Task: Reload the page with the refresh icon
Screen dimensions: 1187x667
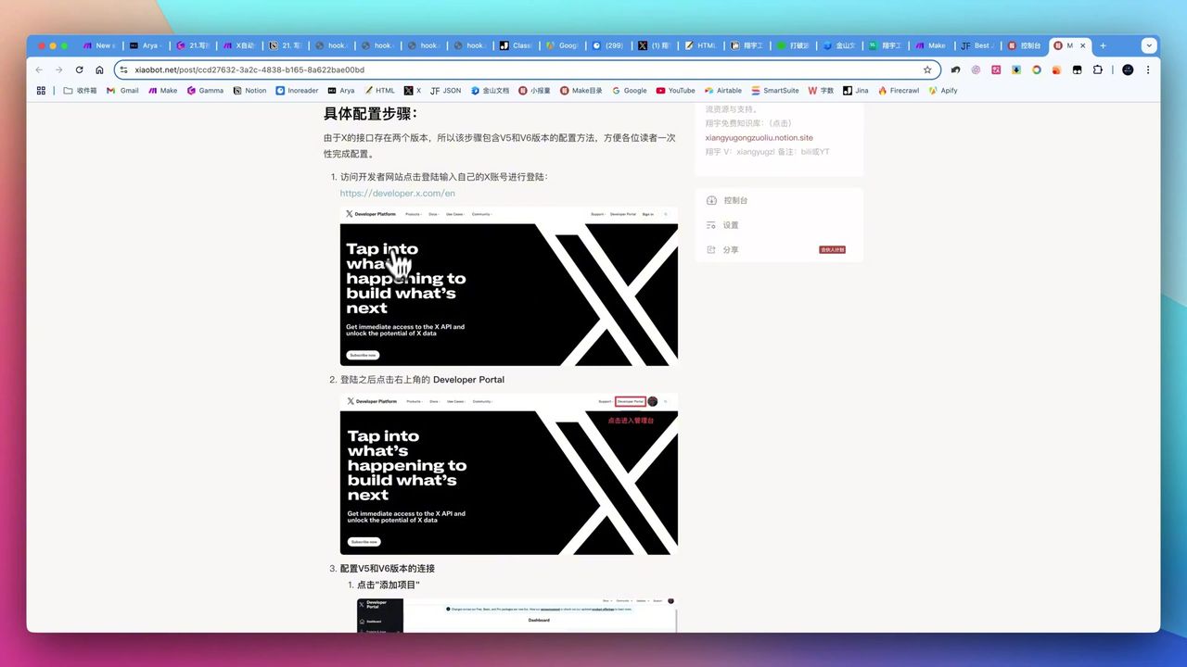Action: [x=79, y=69]
